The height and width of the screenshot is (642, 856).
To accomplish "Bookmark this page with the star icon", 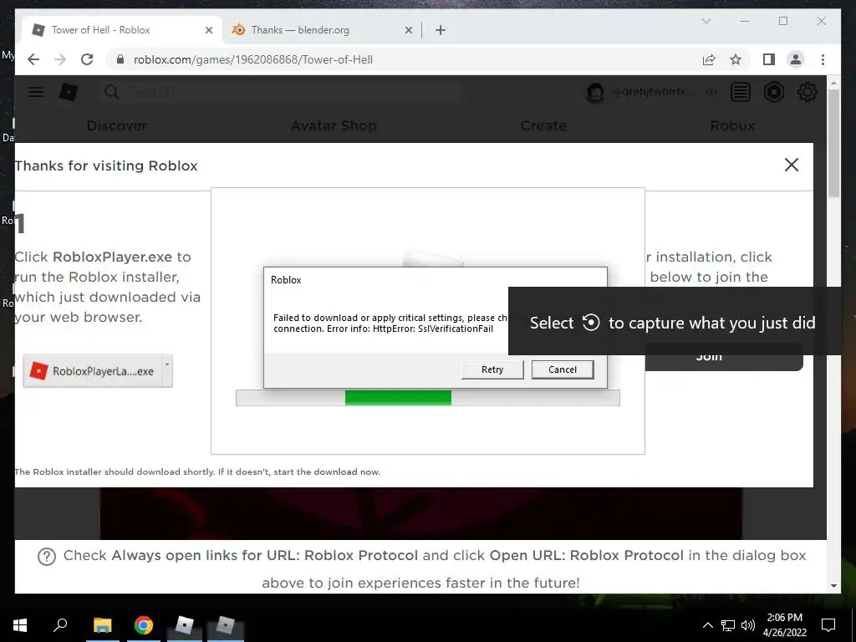I will tap(736, 59).
